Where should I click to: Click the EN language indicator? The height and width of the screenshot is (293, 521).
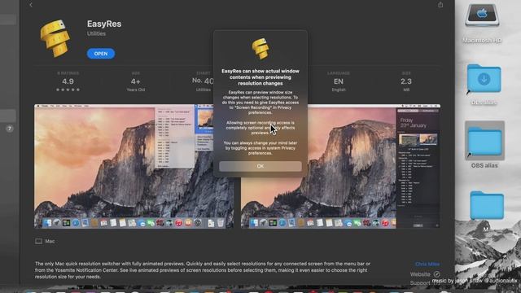tap(339, 81)
